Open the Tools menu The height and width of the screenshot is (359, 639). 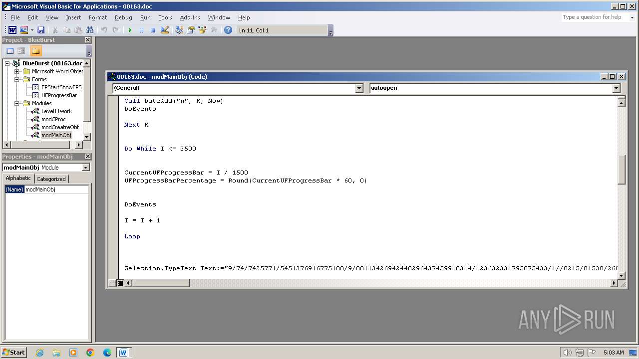pos(165,17)
